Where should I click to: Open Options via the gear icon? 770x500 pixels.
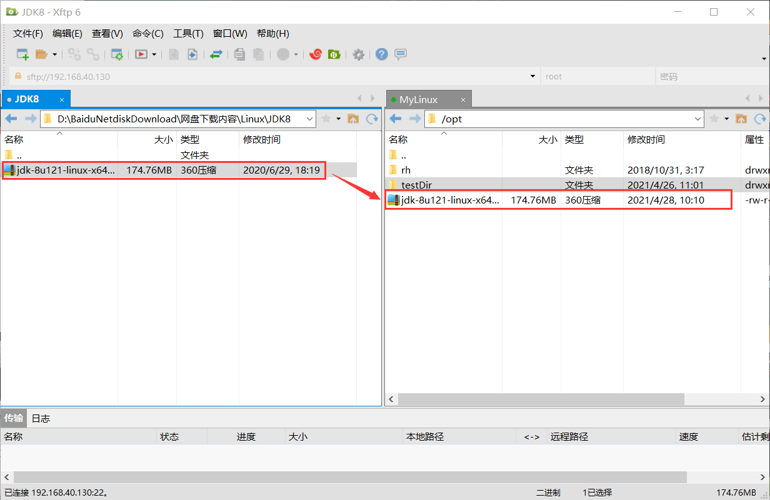358,54
